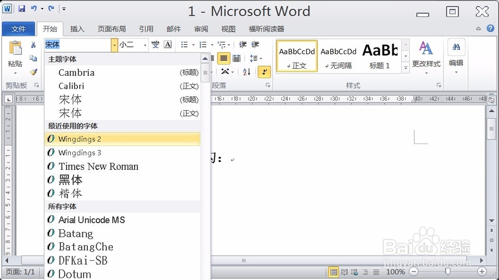Switch to References (引用) tab
The width and height of the screenshot is (499, 280).
146,29
